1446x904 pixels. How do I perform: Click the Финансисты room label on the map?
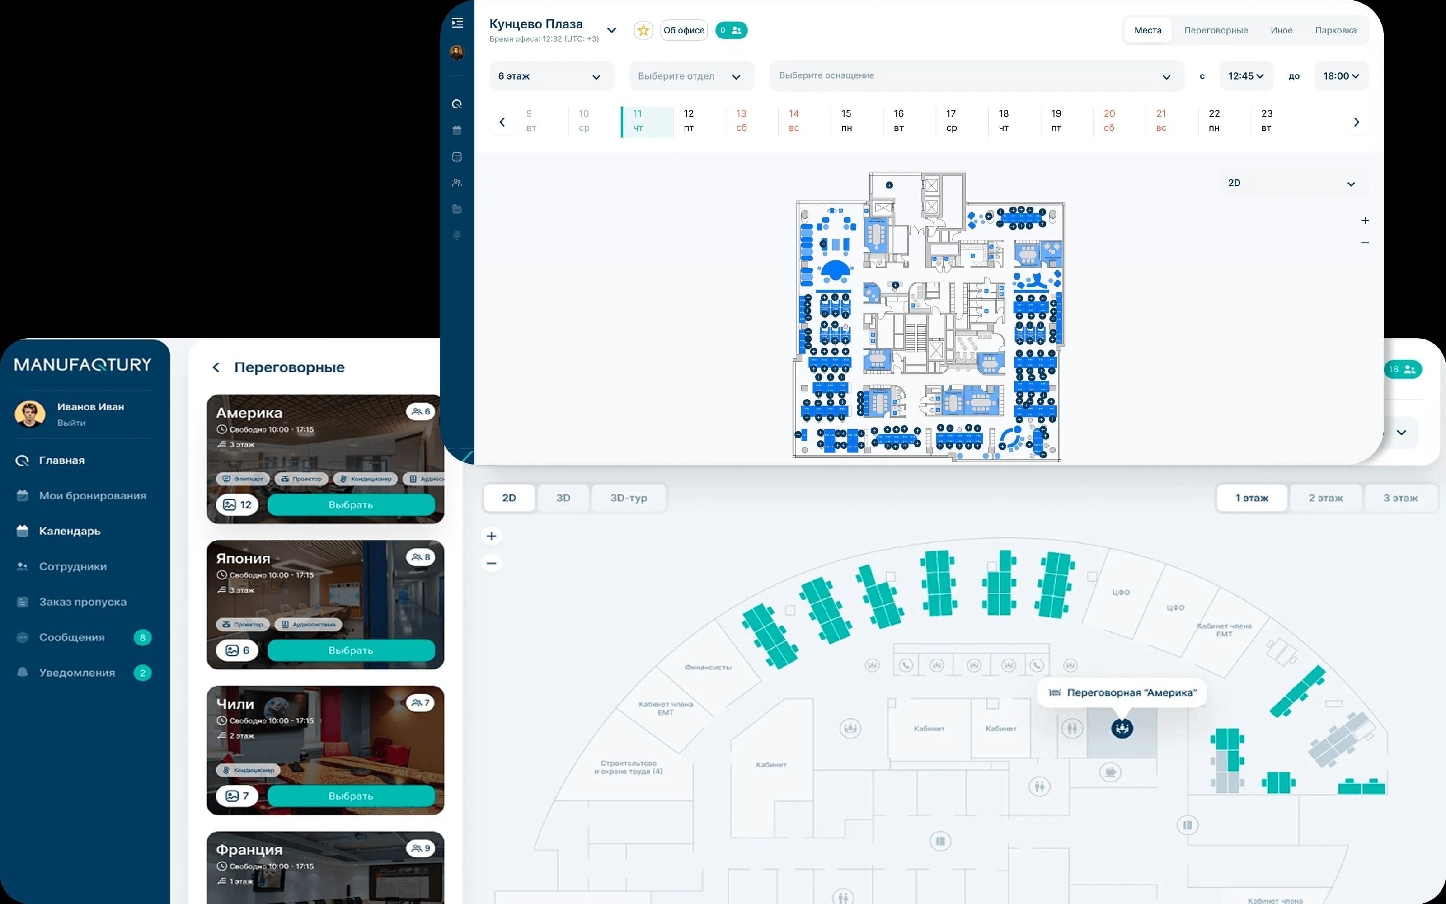(709, 667)
